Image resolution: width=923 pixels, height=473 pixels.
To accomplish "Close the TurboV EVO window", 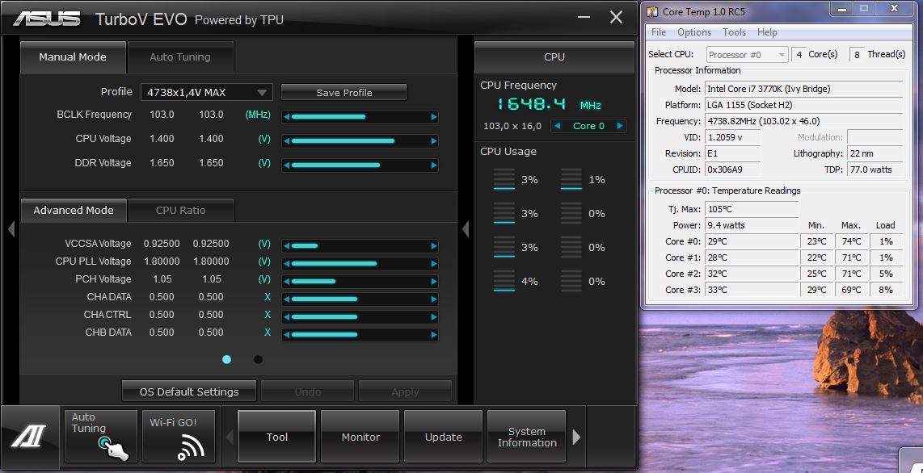I will (616, 17).
